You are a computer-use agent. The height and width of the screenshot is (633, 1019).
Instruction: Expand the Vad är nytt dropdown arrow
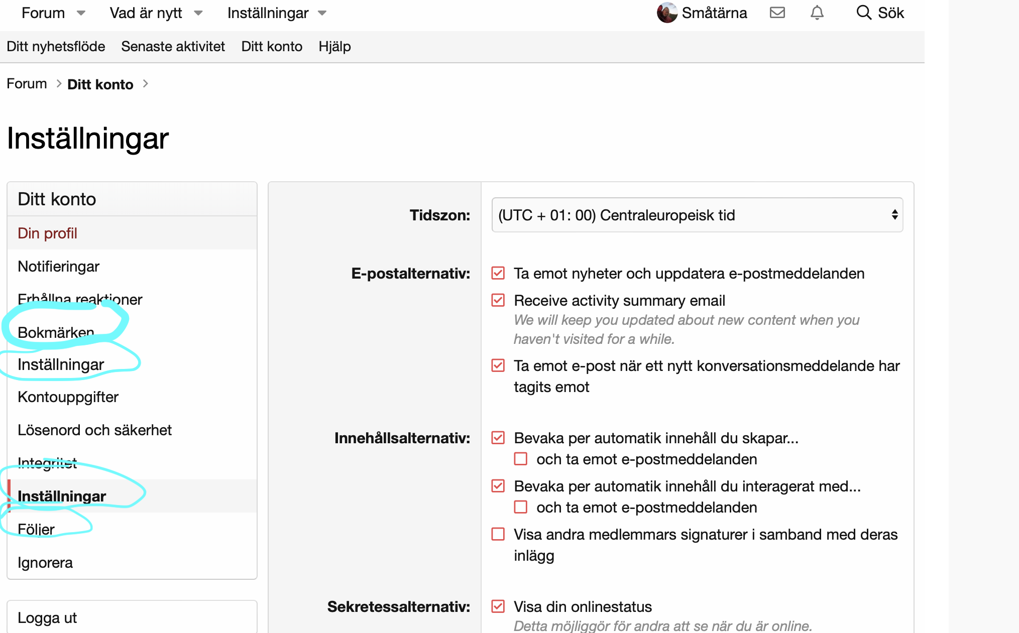(x=198, y=13)
